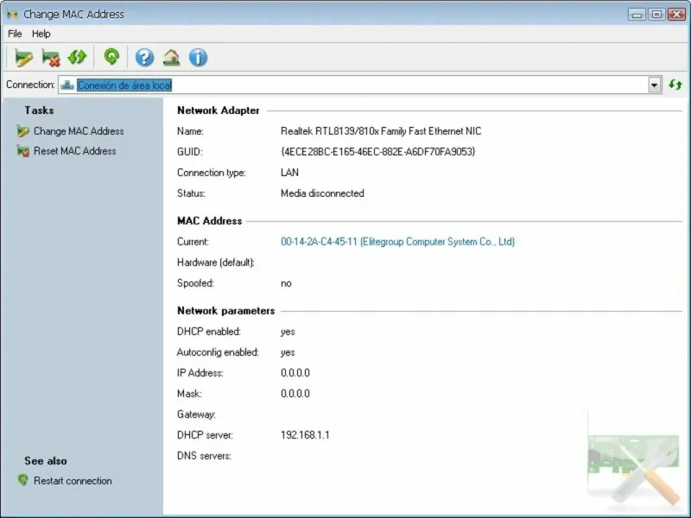Expand the Connection dropdown arrow
This screenshot has width=691, height=518.
[x=655, y=85]
